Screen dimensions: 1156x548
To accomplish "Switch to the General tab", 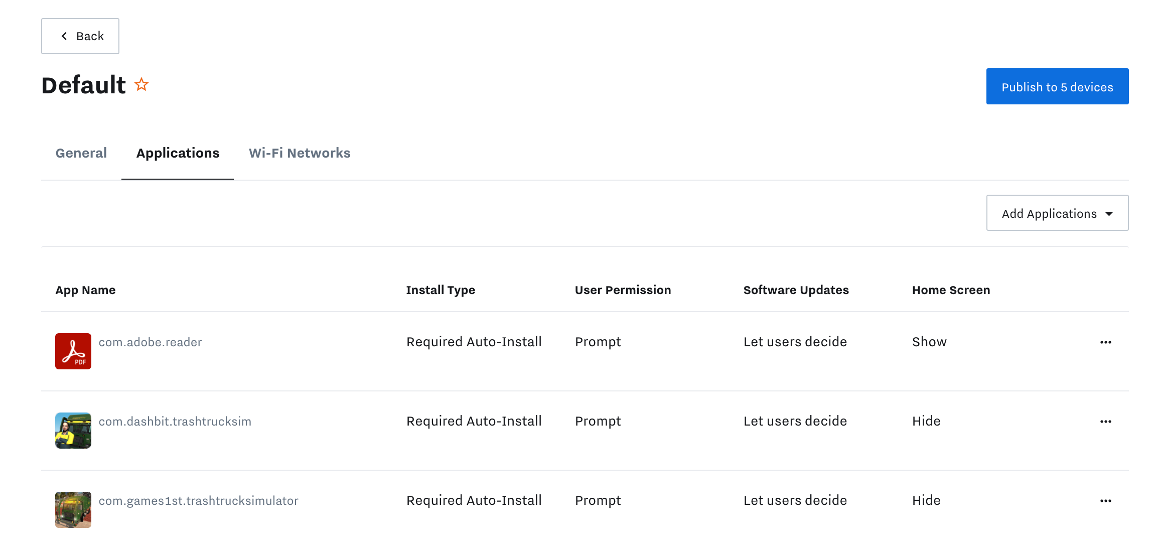I will point(81,153).
